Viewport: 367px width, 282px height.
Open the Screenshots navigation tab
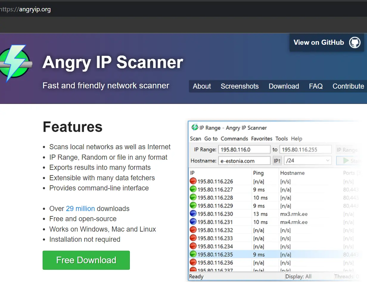[x=240, y=86]
